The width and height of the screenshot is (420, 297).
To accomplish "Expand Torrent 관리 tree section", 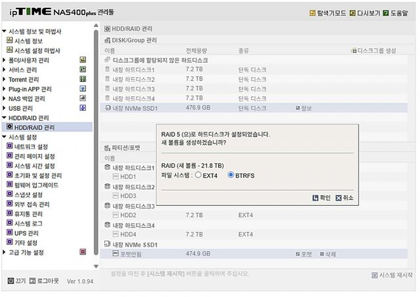I will (5, 79).
